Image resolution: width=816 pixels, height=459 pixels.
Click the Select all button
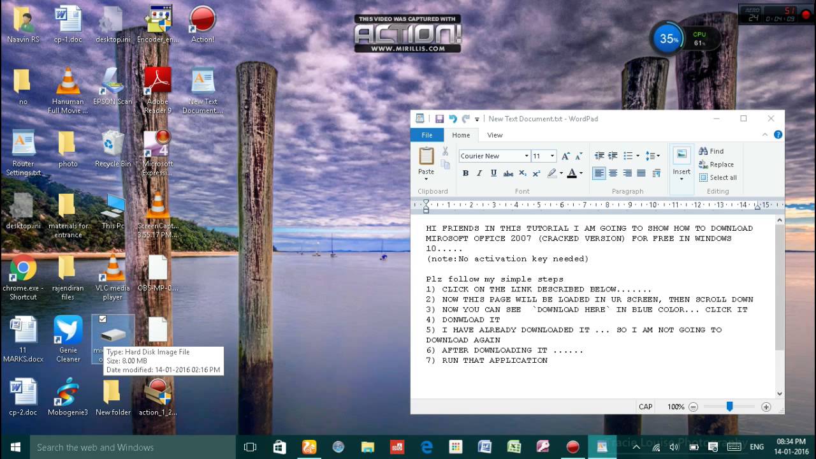pyautogui.click(x=718, y=178)
